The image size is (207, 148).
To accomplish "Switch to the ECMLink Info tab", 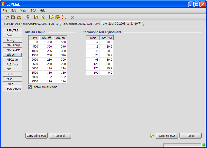I will click(12, 24).
